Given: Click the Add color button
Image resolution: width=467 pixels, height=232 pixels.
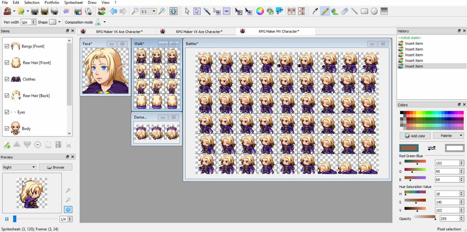Looking at the screenshot, I should tap(415, 135).
